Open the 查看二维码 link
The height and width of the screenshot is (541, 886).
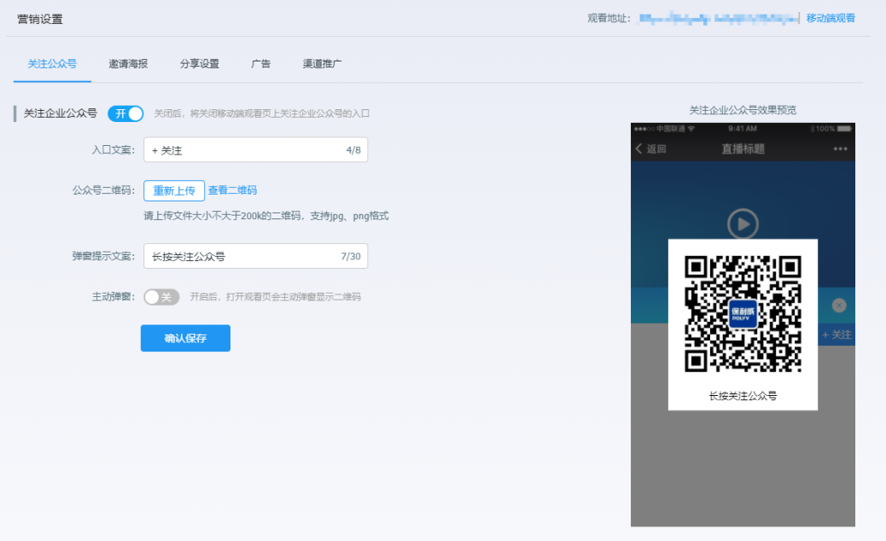tap(232, 190)
